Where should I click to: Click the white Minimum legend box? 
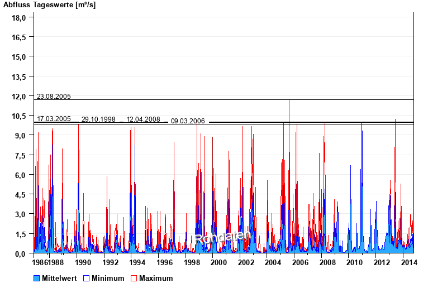[x=86, y=278]
